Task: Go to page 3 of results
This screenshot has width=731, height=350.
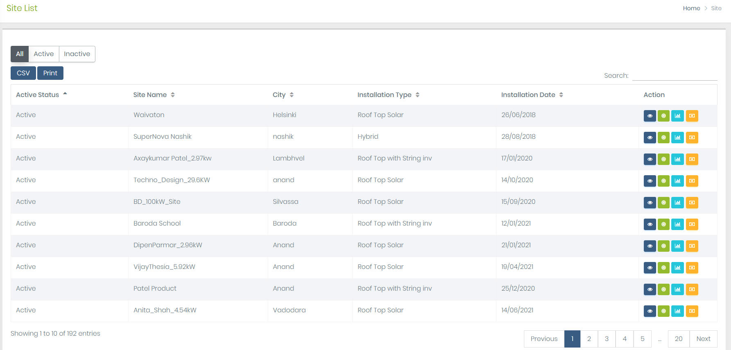Action: (607, 339)
